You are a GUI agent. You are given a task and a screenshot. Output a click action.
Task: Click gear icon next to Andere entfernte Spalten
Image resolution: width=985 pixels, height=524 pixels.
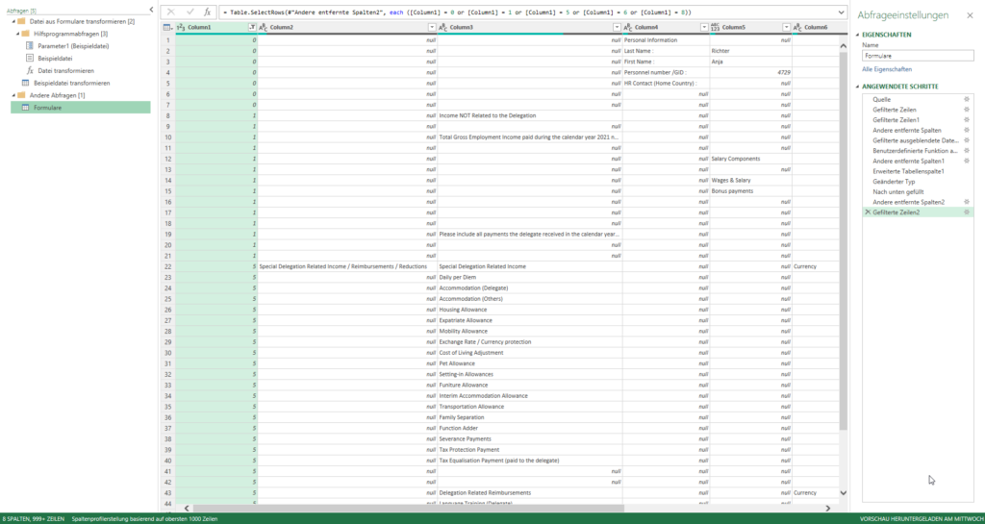click(x=966, y=130)
